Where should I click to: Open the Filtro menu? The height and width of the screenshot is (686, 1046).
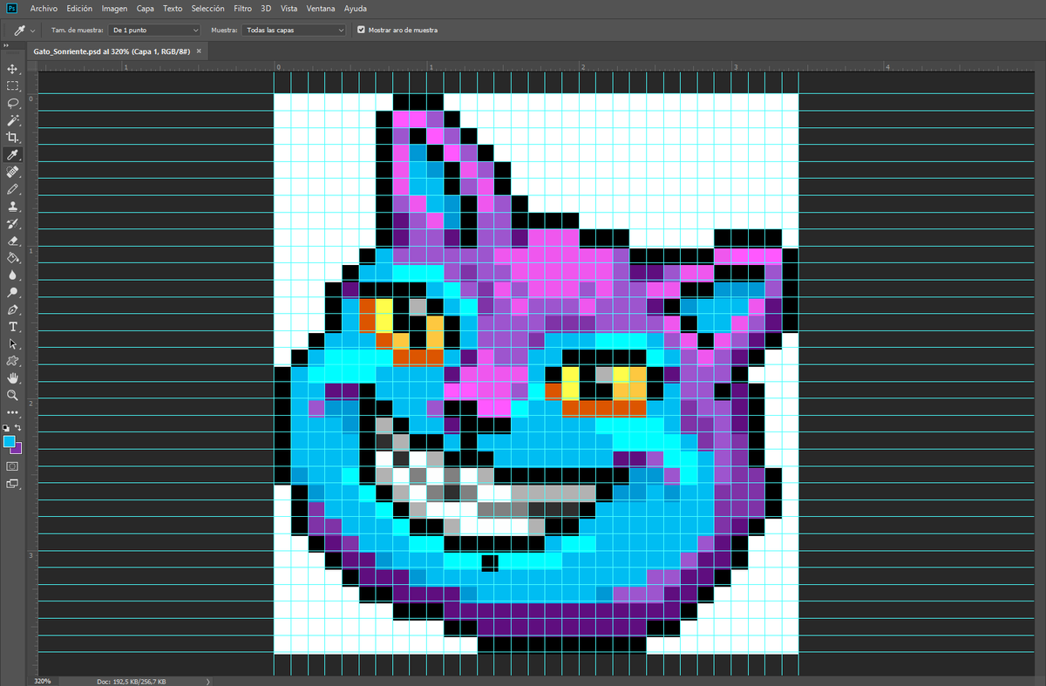coord(242,8)
